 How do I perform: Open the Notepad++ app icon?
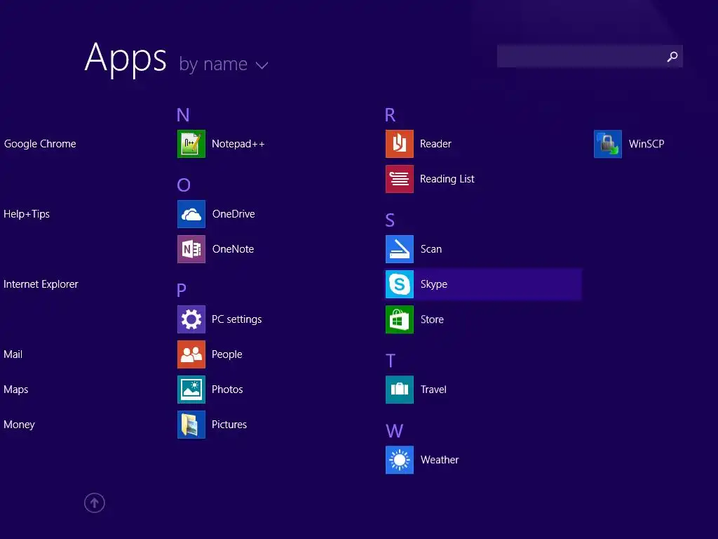(191, 144)
